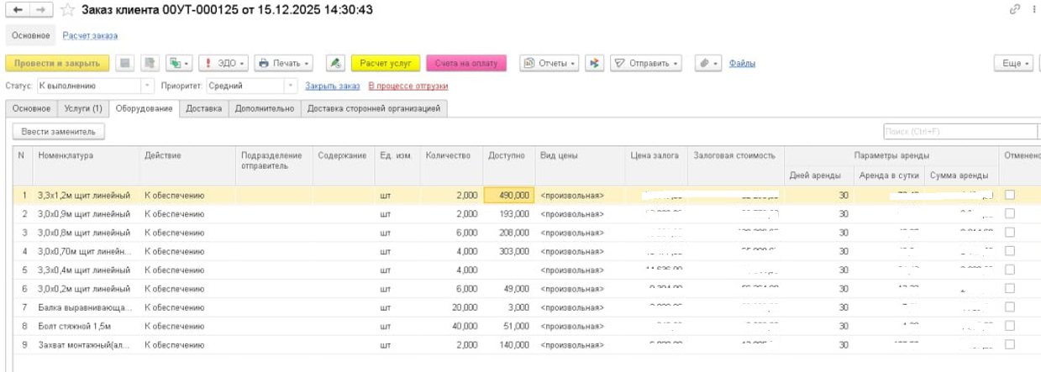Viewport: 1041px width, 372px height.
Task: Click the save document (floppy disk) icon
Action: pos(125,64)
